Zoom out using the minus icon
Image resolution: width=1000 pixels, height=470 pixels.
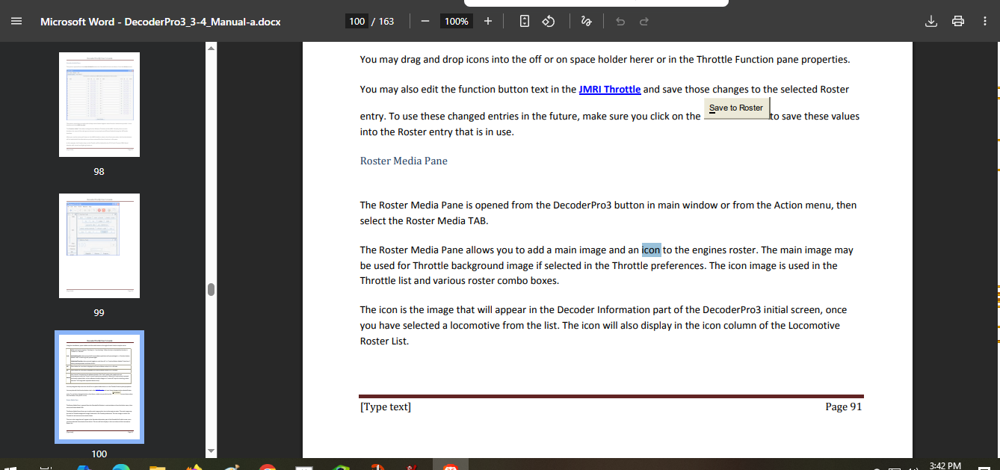coord(425,22)
